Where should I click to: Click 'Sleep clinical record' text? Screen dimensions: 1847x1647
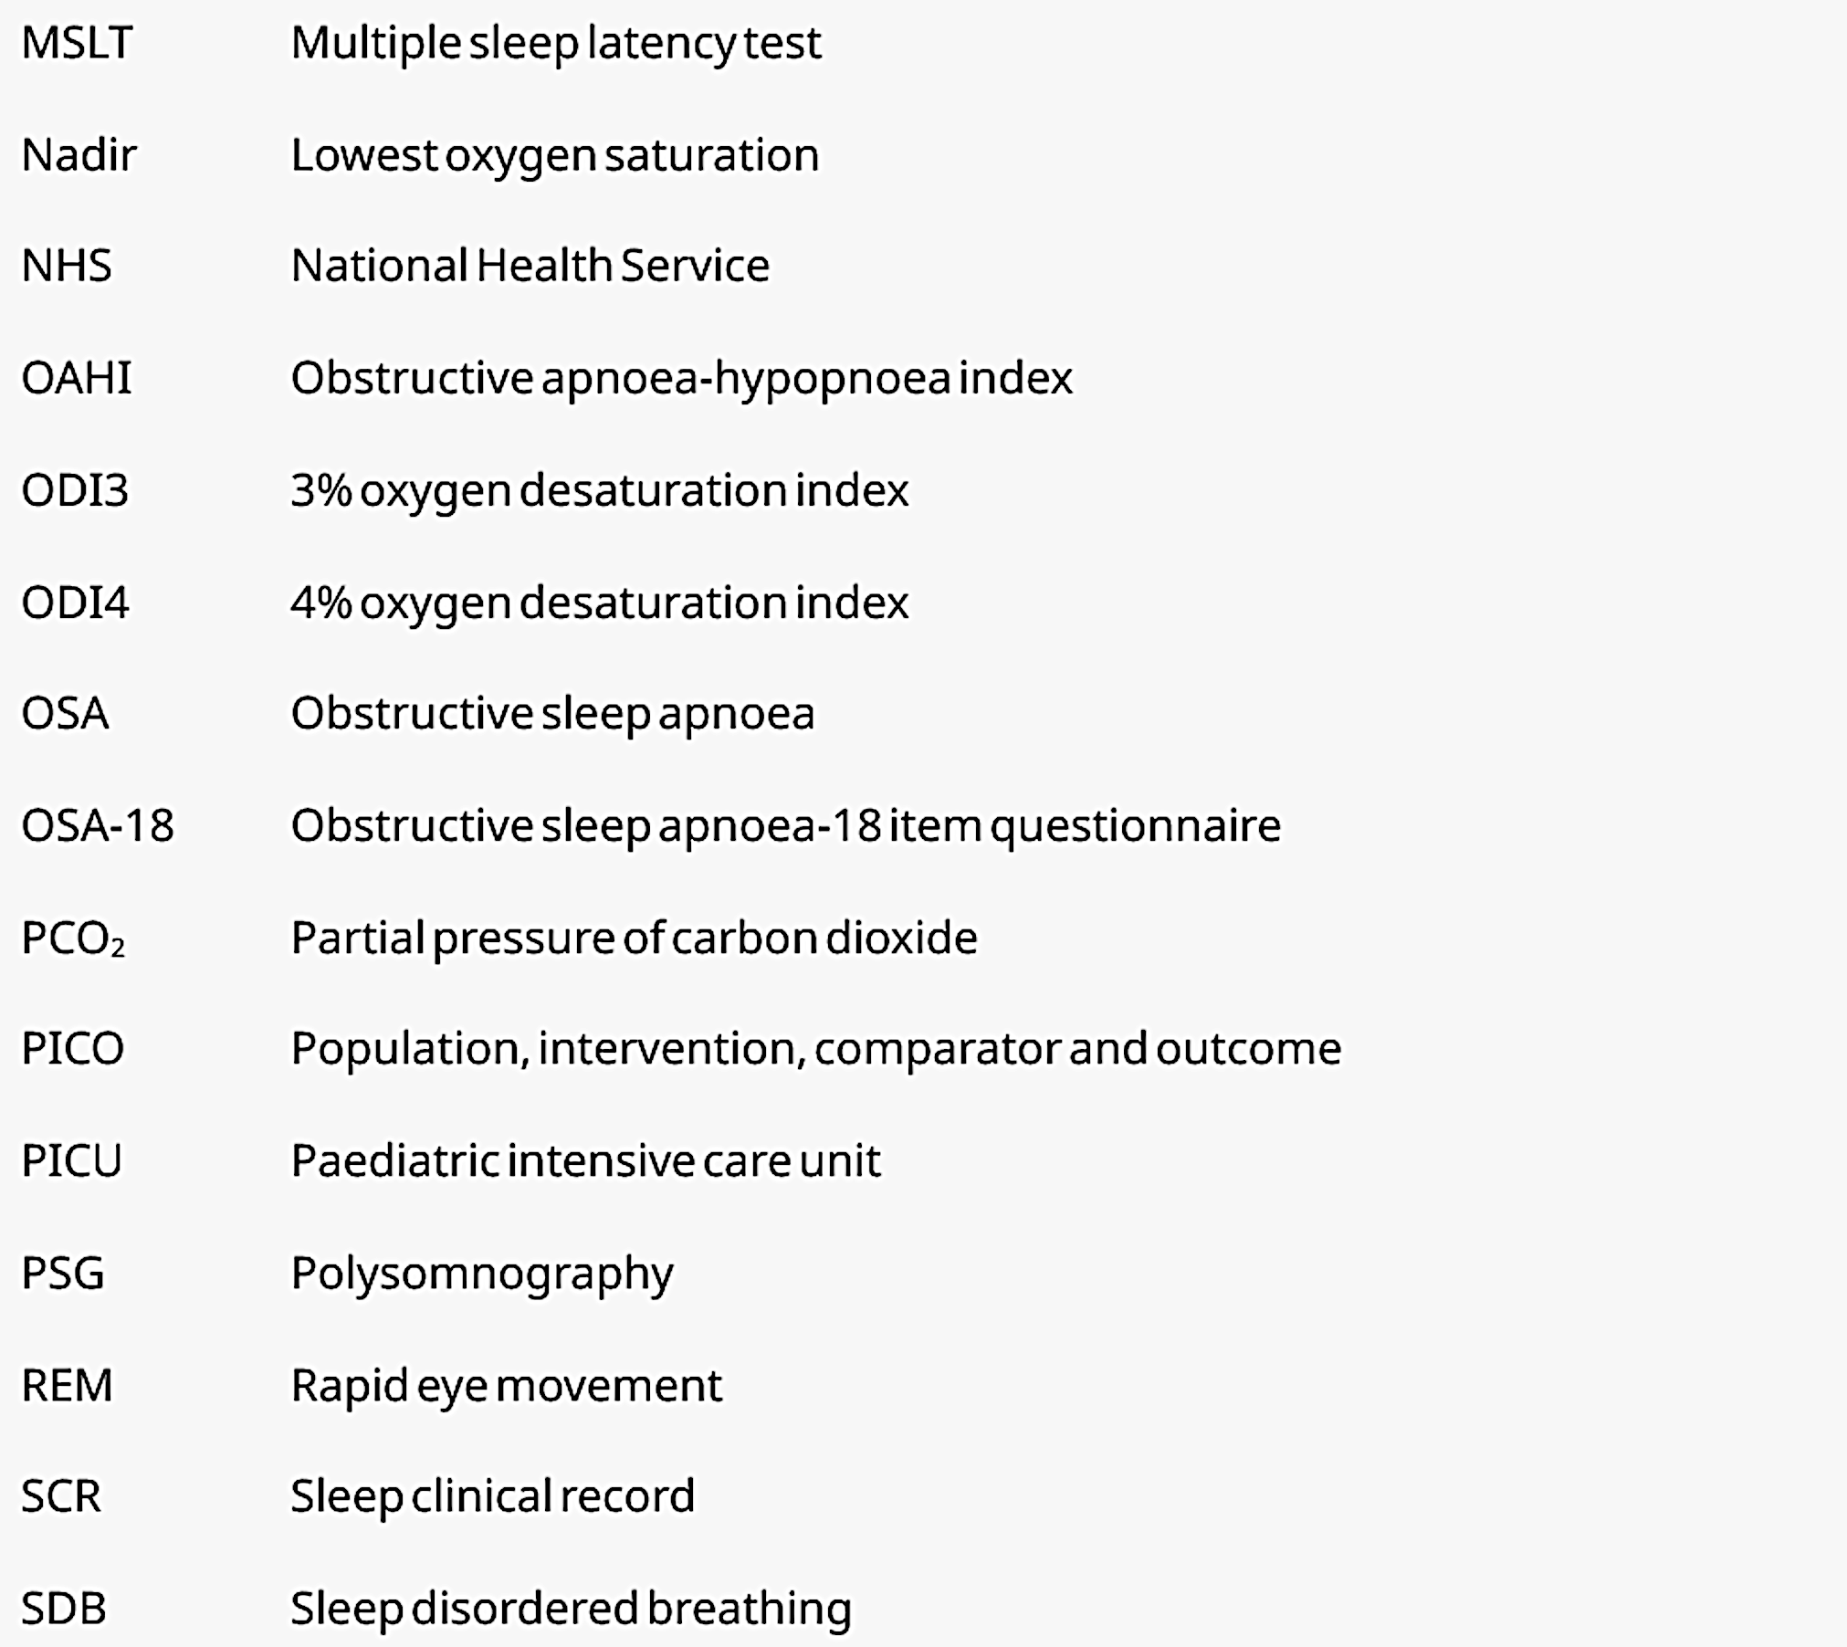(492, 1496)
